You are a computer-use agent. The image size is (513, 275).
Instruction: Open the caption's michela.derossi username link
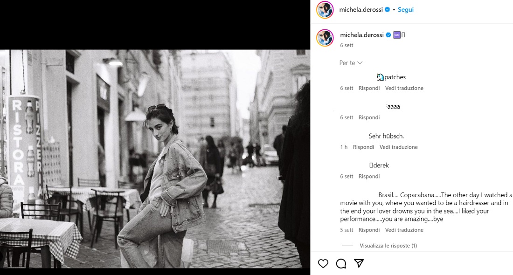click(x=361, y=35)
